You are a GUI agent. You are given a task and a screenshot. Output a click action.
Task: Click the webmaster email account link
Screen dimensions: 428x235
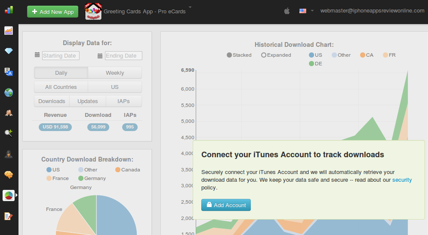[373, 11]
